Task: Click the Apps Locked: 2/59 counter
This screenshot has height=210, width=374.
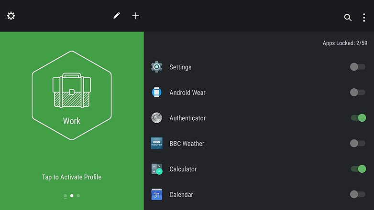Action: coord(345,43)
